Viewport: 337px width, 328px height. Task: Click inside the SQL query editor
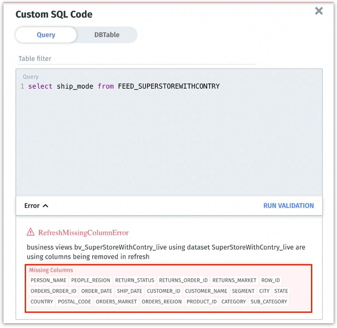(169, 138)
